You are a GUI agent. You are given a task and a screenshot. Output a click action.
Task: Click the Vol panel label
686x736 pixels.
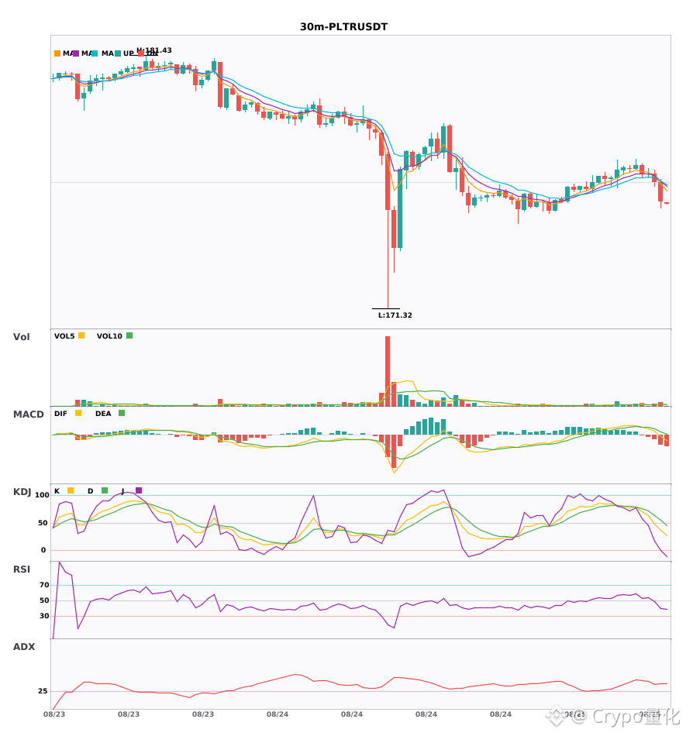(x=22, y=337)
